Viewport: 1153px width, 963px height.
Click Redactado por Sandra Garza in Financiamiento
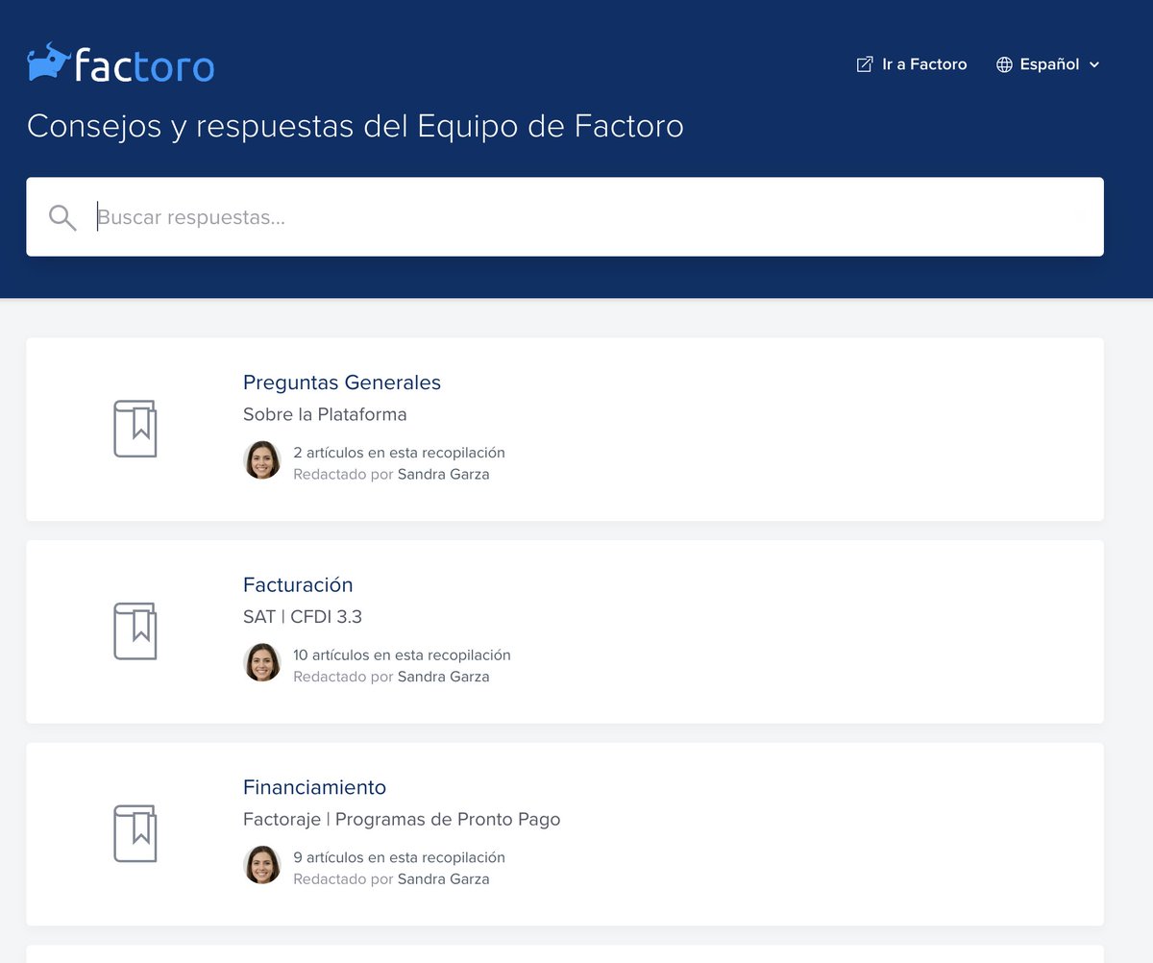[x=391, y=880]
